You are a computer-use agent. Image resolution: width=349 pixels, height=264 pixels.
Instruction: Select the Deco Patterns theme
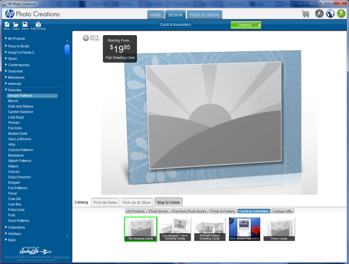tap(19, 221)
